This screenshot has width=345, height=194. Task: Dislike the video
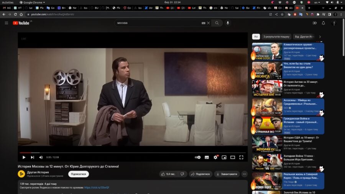click(x=182, y=174)
